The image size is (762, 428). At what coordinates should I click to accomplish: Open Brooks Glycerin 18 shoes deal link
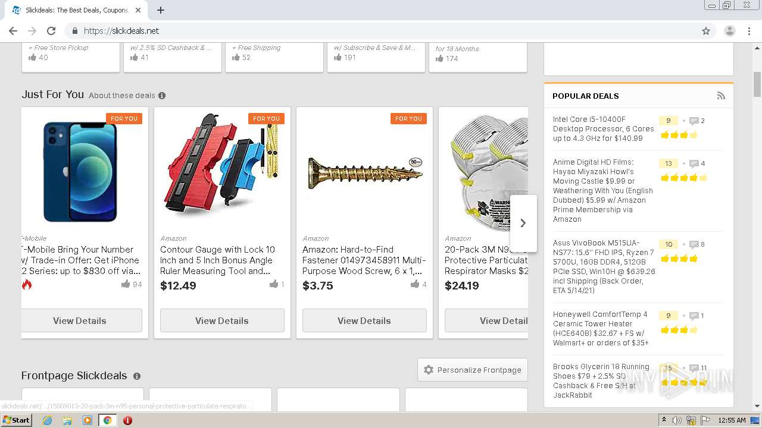click(601, 381)
